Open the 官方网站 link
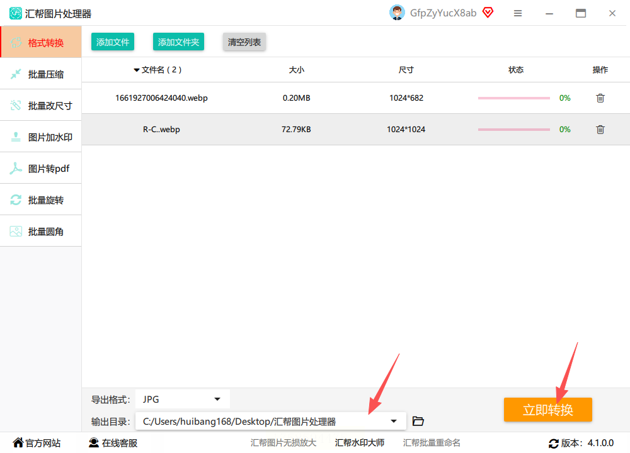Image resolution: width=630 pixels, height=453 pixels. click(37, 443)
